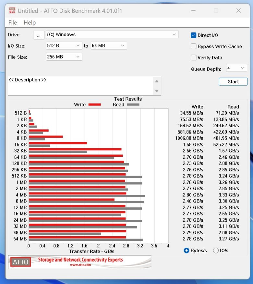Click the ATTO www.atto.com banner

[x=79, y=262]
